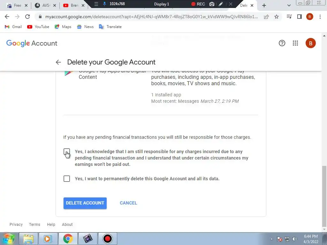Bookmark this page with the star icon
Viewport: 327px width, 245px height.
coord(276,17)
